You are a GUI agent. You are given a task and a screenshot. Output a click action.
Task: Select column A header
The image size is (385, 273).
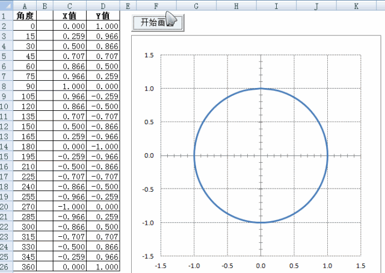(x=25, y=5)
